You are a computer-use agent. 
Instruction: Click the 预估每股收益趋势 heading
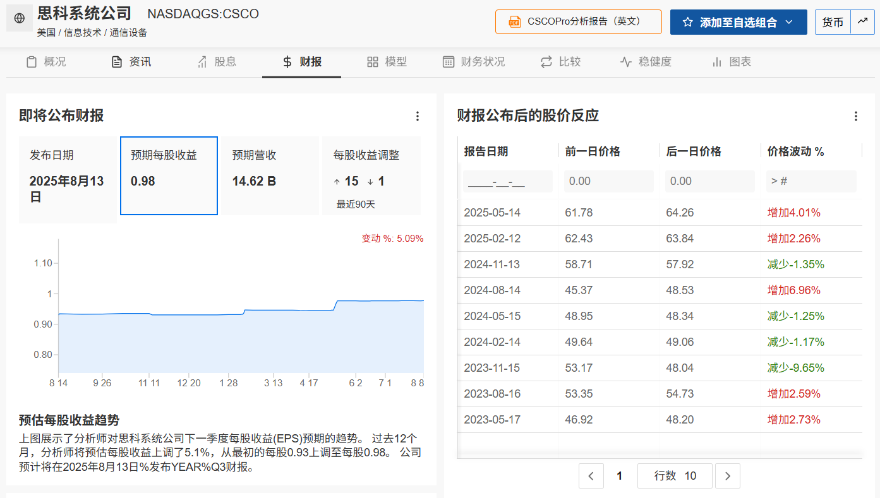(x=69, y=420)
